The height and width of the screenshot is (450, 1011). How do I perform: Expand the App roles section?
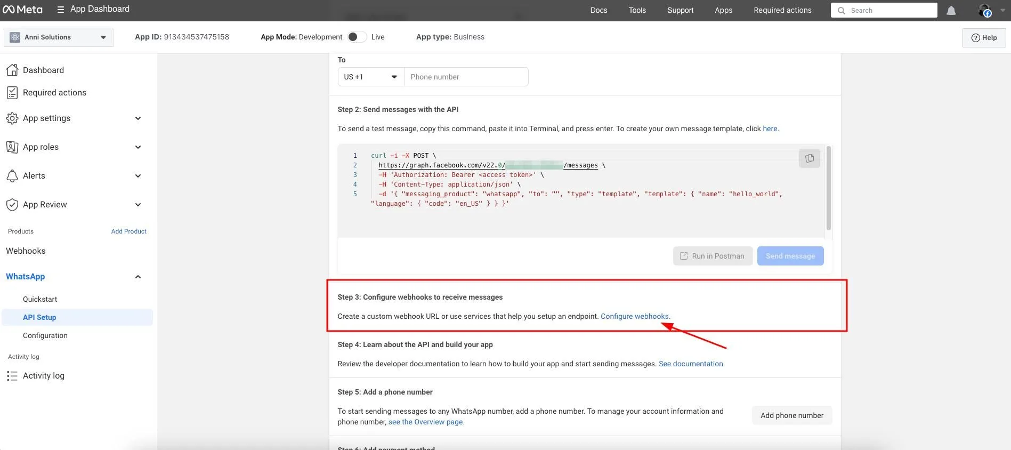click(138, 147)
